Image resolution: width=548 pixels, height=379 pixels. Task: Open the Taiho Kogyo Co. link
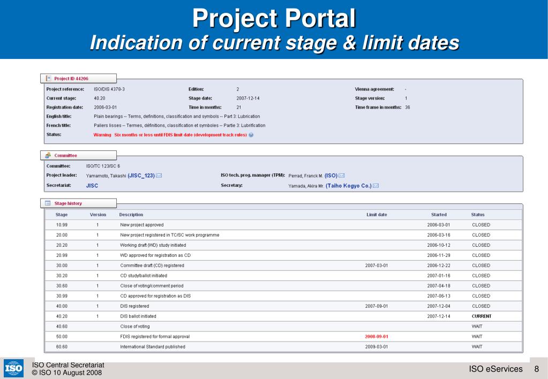click(348, 186)
